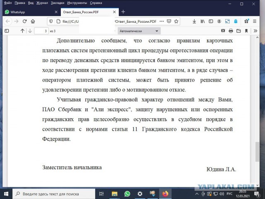Open the Правка menu

pos(20,3)
